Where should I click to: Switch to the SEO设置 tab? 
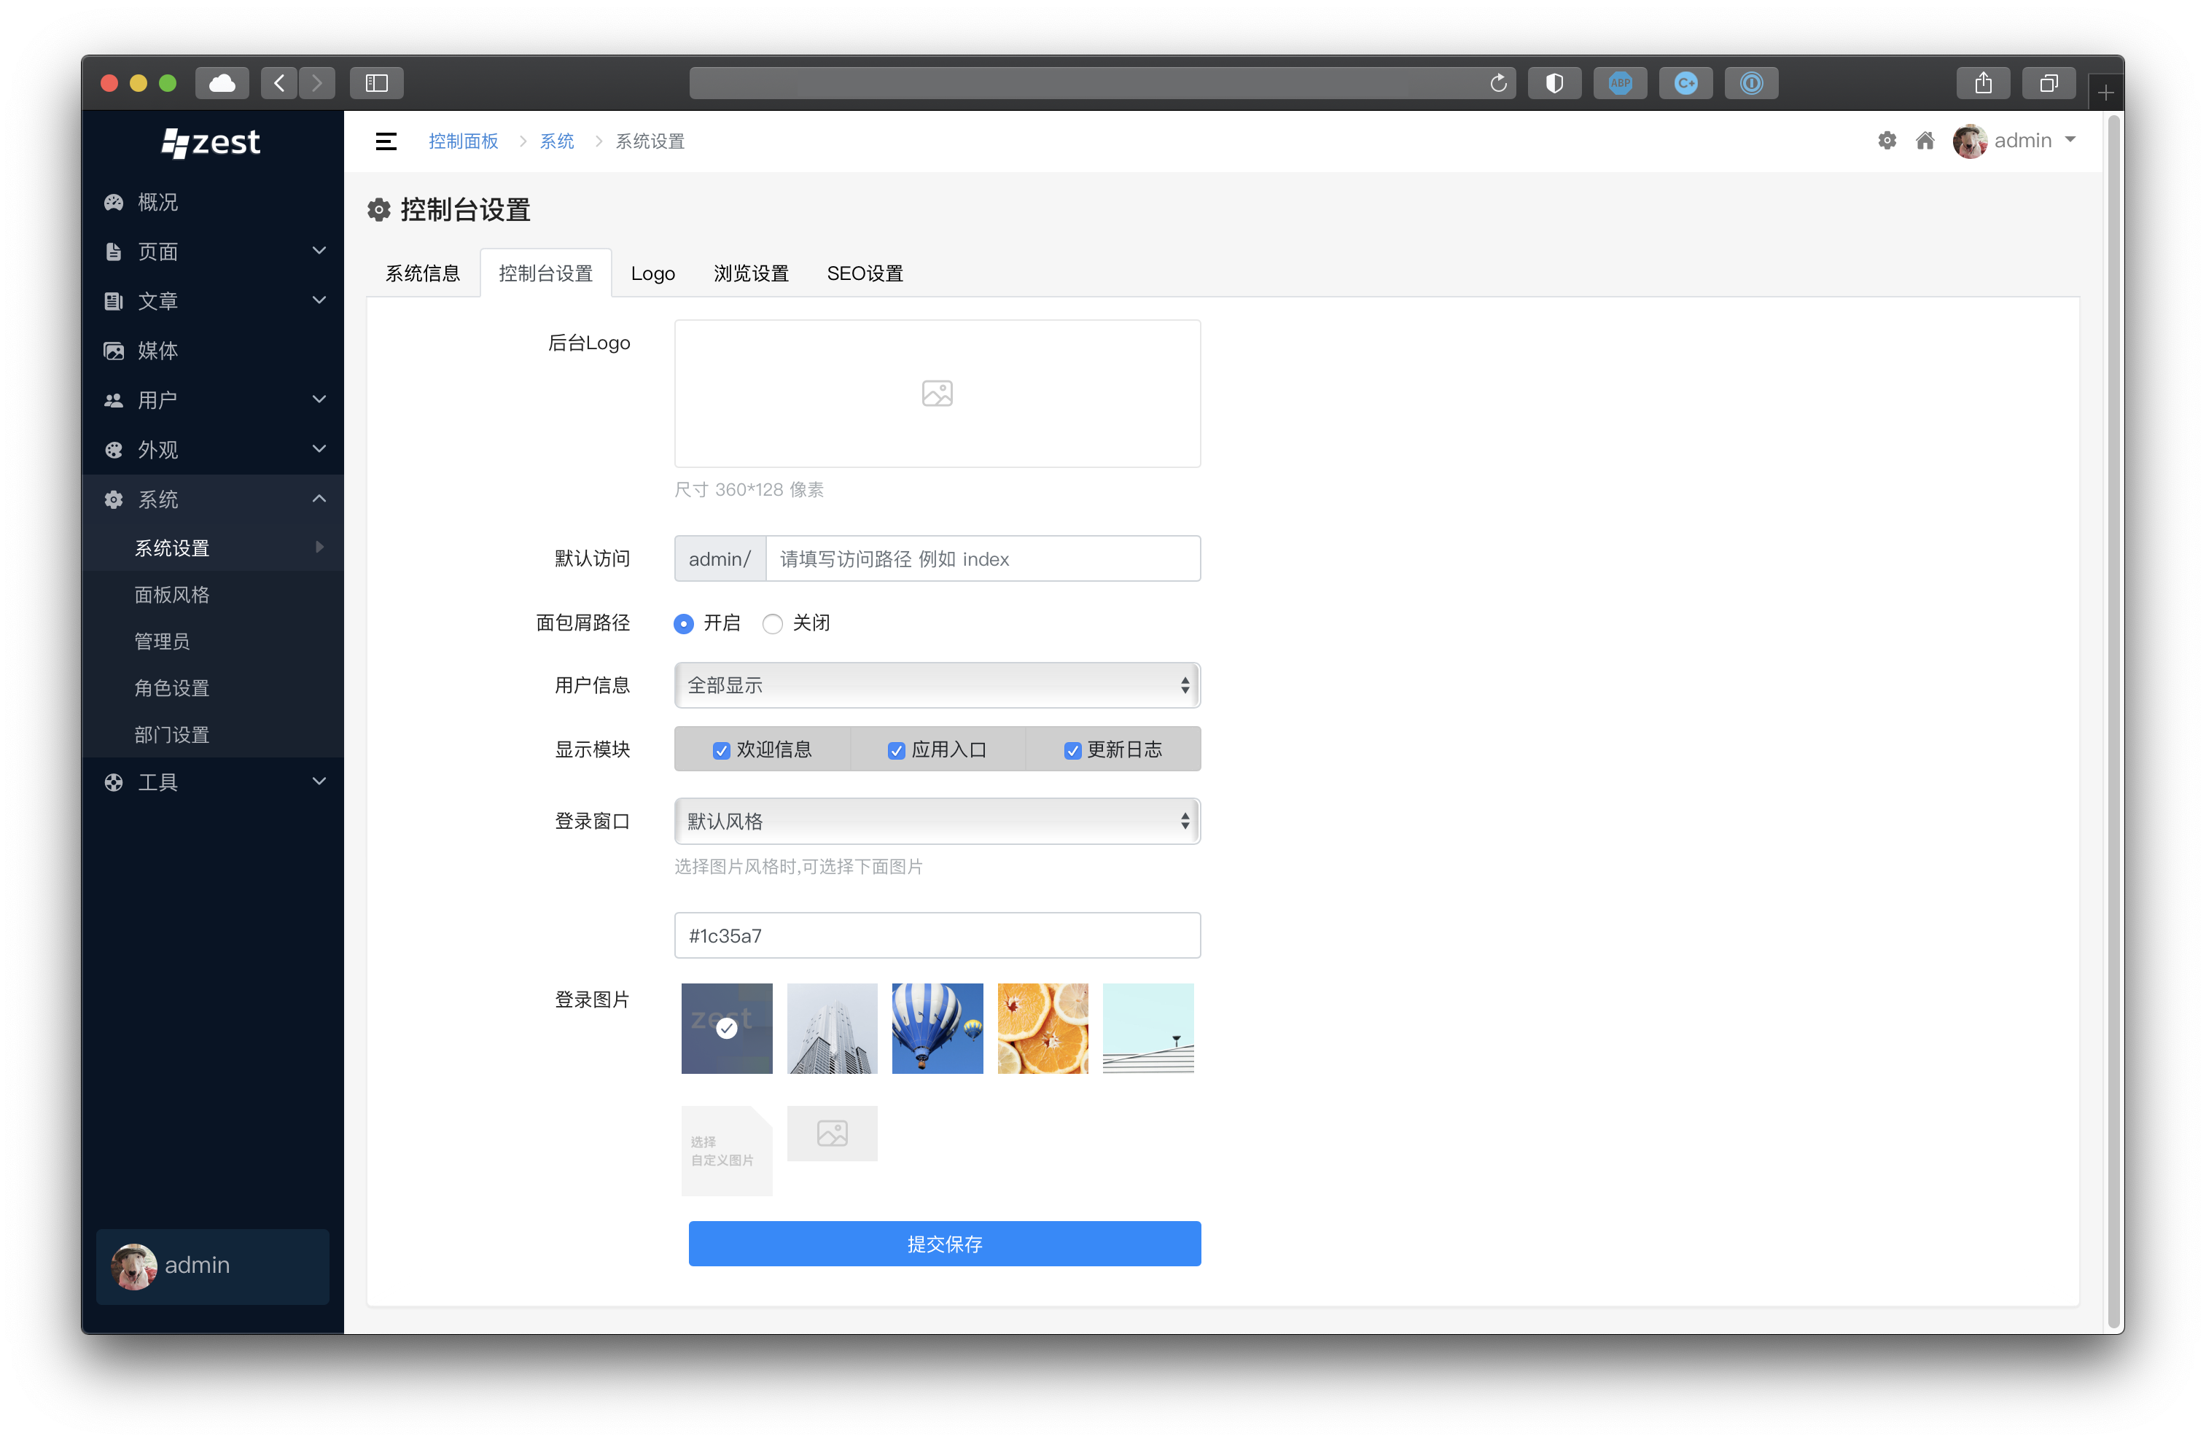865,273
